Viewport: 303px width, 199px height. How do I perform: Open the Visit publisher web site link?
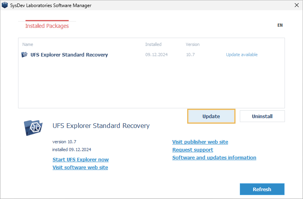click(x=200, y=142)
